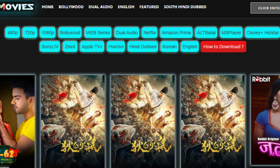Open the Amazon Prime category tag

coord(176,33)
